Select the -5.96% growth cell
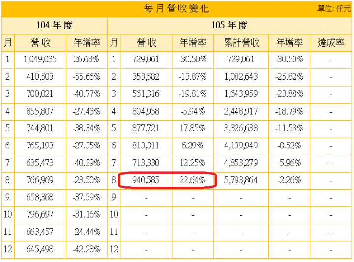 click(x=290, y=163)
